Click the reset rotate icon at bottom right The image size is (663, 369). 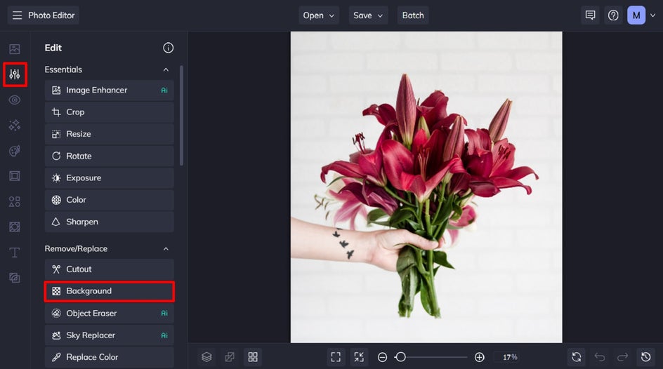[577, 357]
